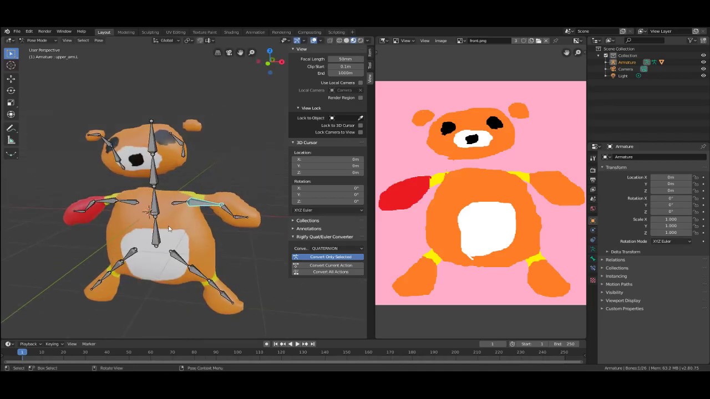Select the Select Box tool
Image resolution: width=710 pixels, height=399 pixels.
[x=11, y=53]
